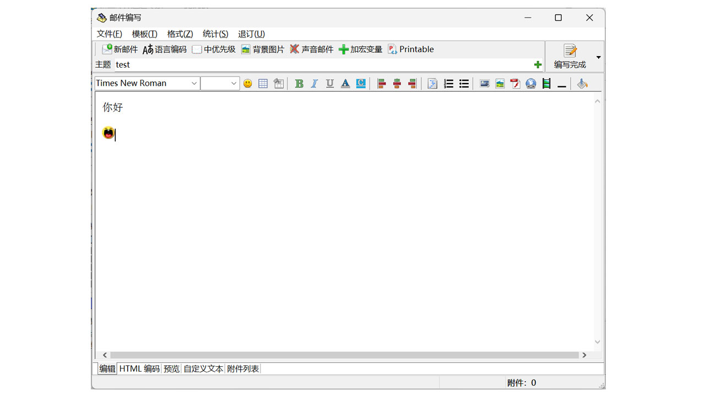
Task: Switch to the 预览 tab
Action: point(171,369)
